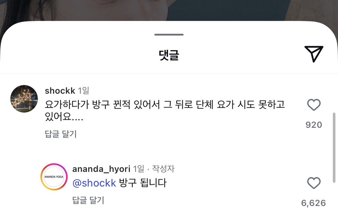Click 답글 달기 under shockk's comment
This screenshot has width=338, height=224.
pos(61,134)
